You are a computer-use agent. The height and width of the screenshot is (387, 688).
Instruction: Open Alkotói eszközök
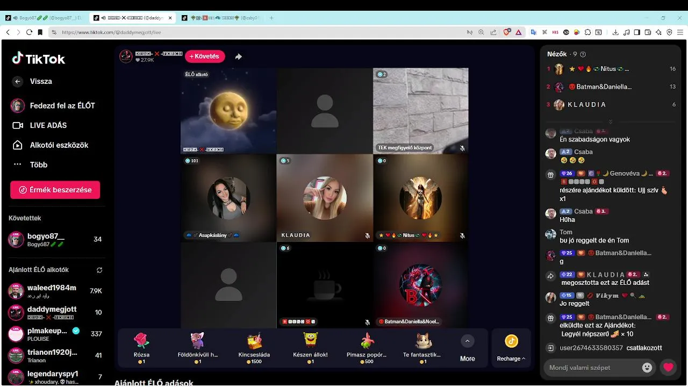point(51,145)
